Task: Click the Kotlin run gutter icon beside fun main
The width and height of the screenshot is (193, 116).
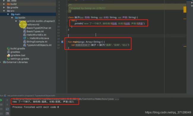Action: pos(62,42)
